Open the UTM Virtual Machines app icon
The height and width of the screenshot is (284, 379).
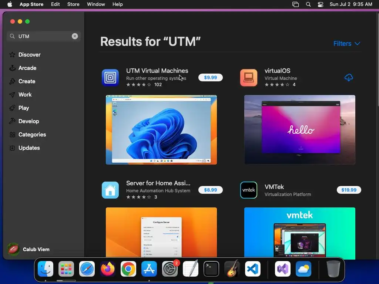pos(110,78)
